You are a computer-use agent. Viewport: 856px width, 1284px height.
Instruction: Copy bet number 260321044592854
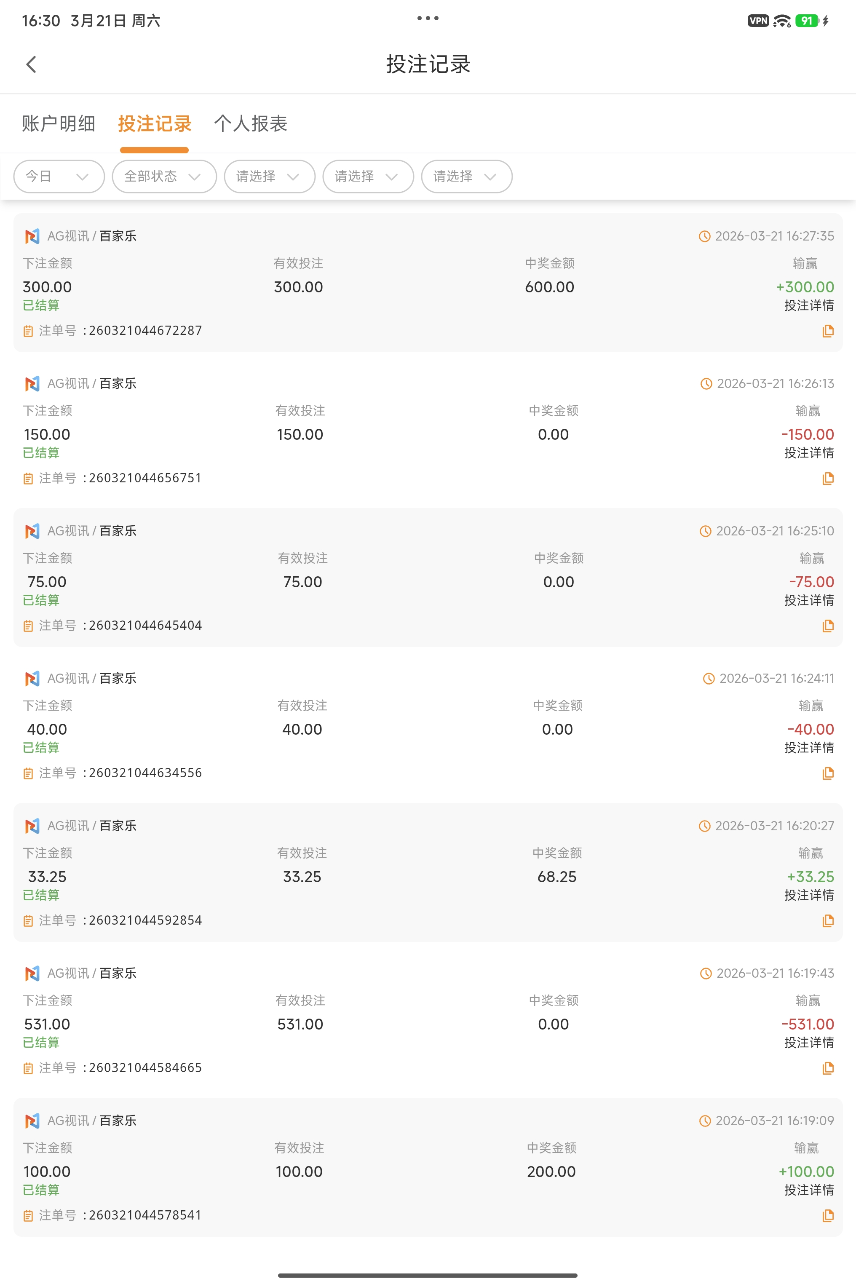pos(828,920)
